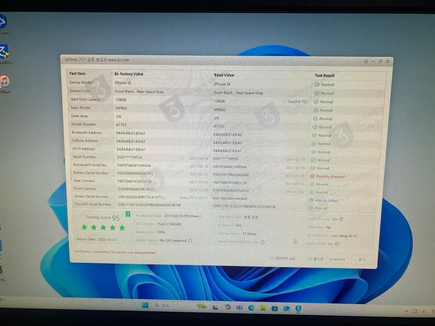
Task: Click the Sandisk TLC storage note
Action: (x=298, y=102)
